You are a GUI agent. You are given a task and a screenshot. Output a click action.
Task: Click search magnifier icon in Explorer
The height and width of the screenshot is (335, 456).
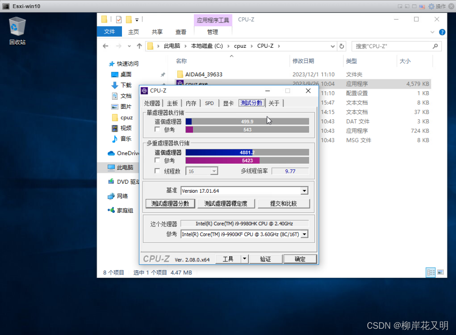[x=436, y=46]
